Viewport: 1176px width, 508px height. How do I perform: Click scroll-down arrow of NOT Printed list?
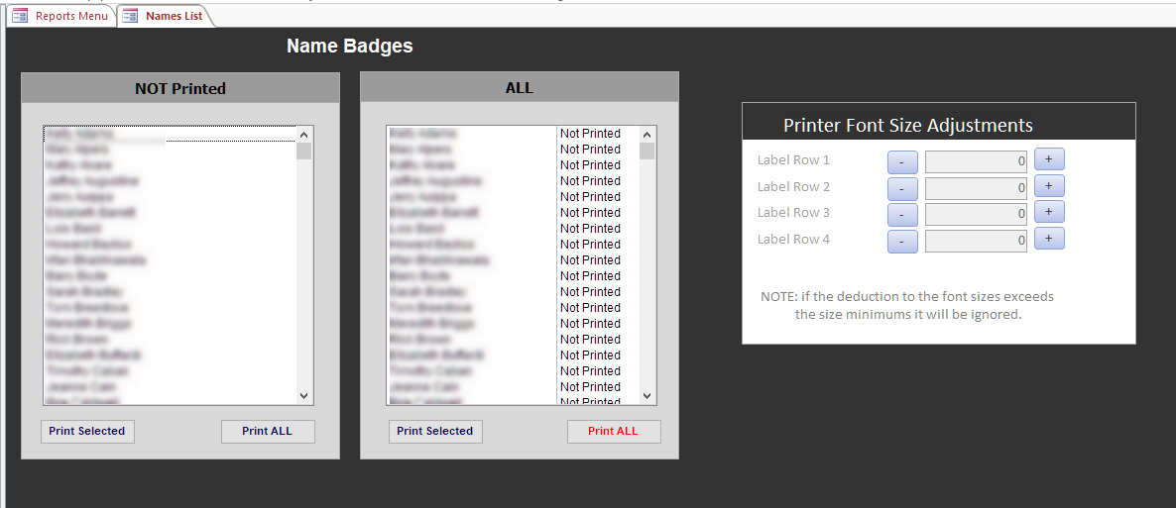pyautogui.click(x=303, y=396)
